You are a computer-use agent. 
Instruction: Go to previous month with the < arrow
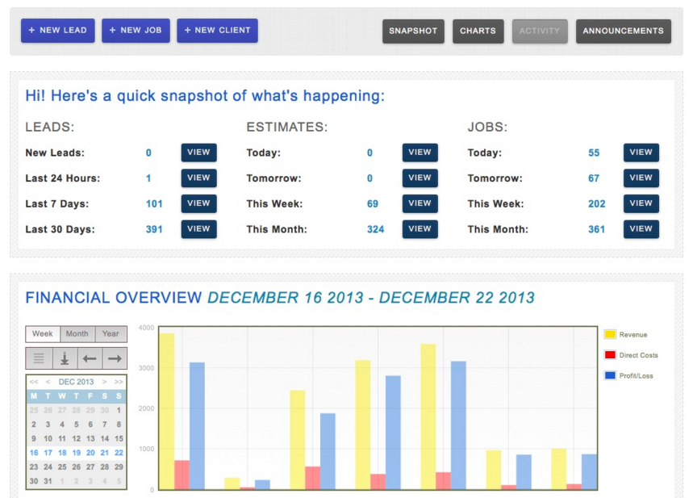(x=48, y=382)
